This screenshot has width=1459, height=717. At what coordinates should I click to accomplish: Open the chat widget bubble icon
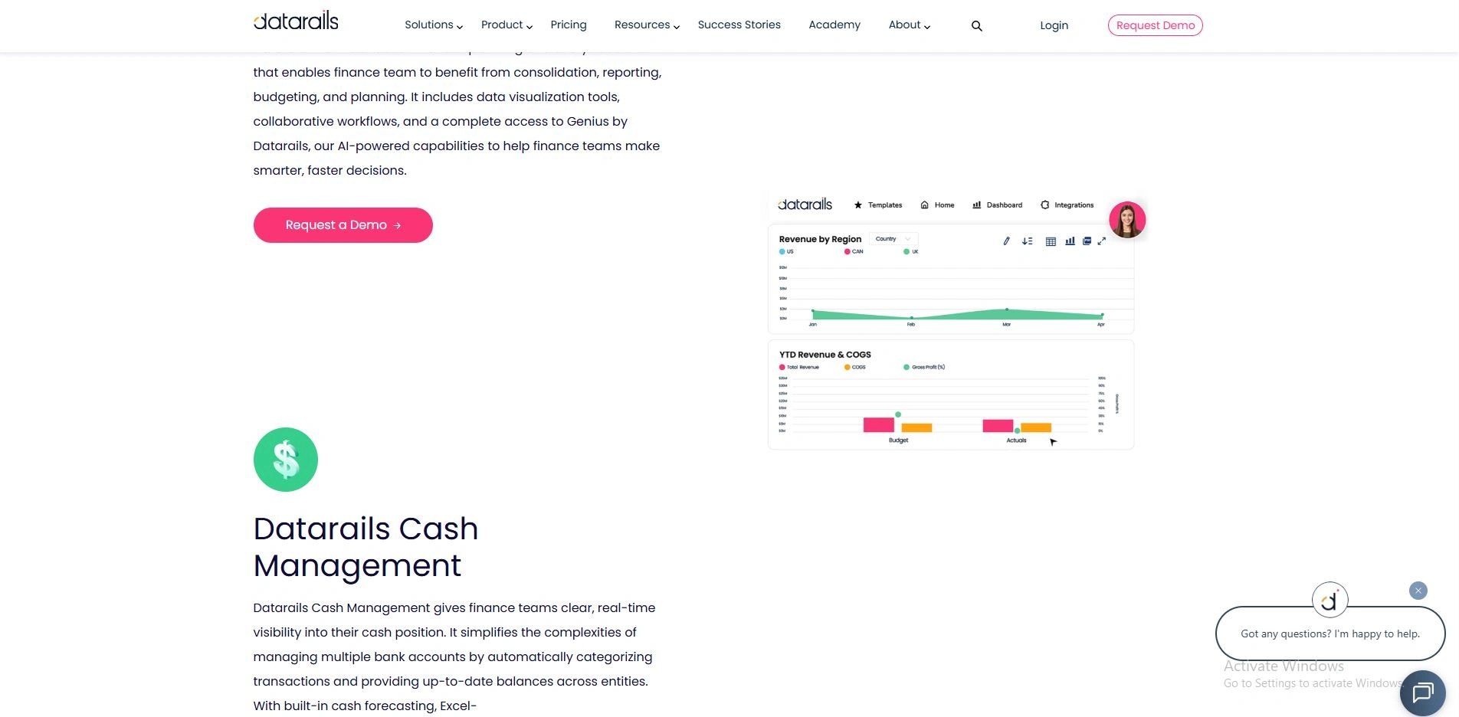(x=1422, y=693)
